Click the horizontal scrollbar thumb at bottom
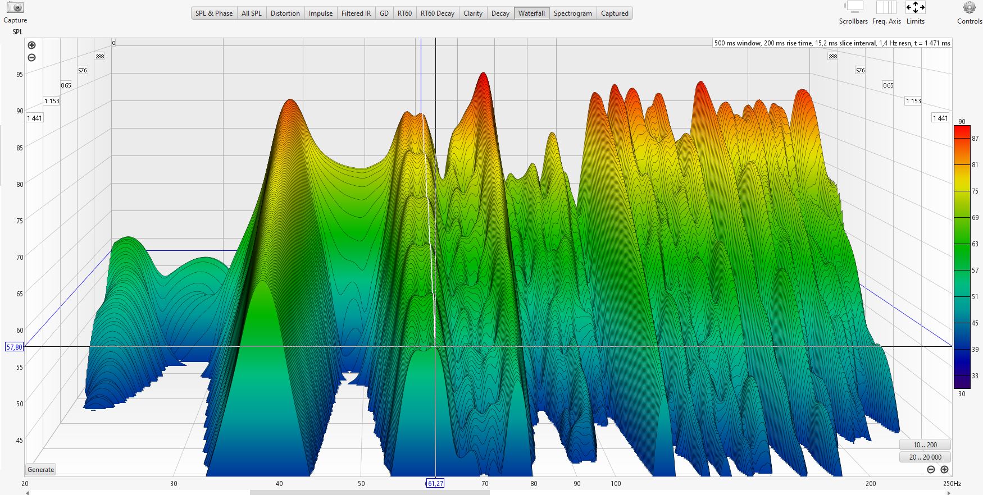The height and width of the screenshot is (495, 983). coord(370,493)
